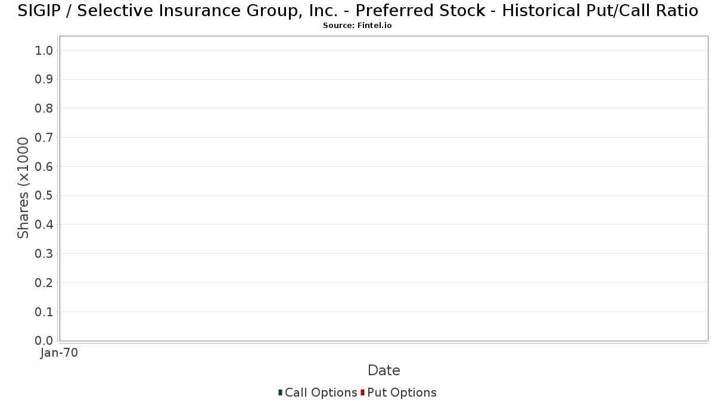Click the 0.0 y-axis tick label

pos(44,341)
